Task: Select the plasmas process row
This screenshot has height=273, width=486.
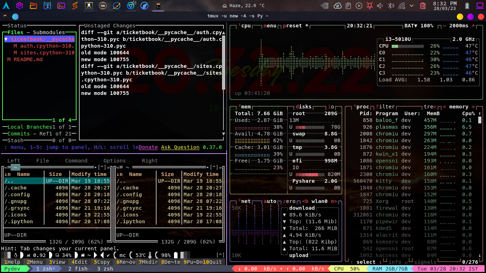Action: 414,127
